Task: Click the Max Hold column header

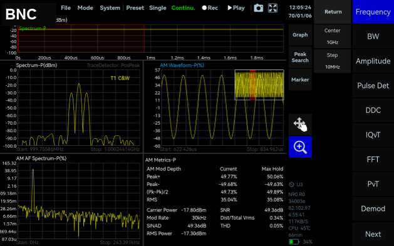Action: (272, 169)
